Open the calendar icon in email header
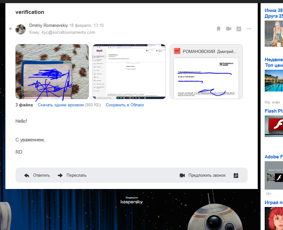283x230 pixels. (238, 29)
